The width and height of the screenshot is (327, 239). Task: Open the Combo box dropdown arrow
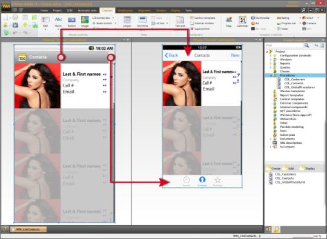pos(113,18)
